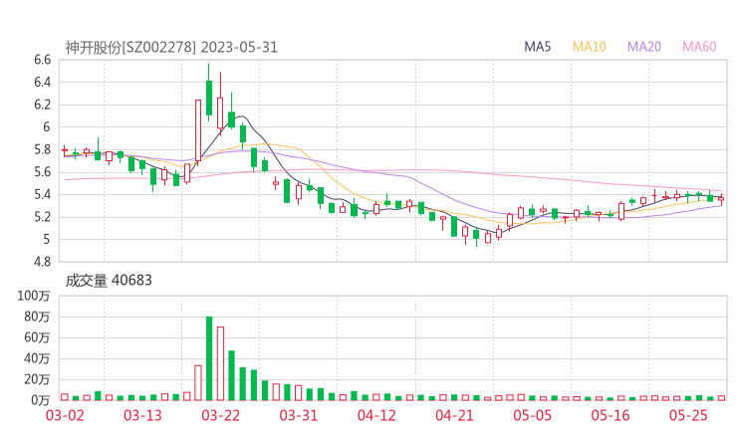Select the 05-16 date axis label

(x=611, y=415)
